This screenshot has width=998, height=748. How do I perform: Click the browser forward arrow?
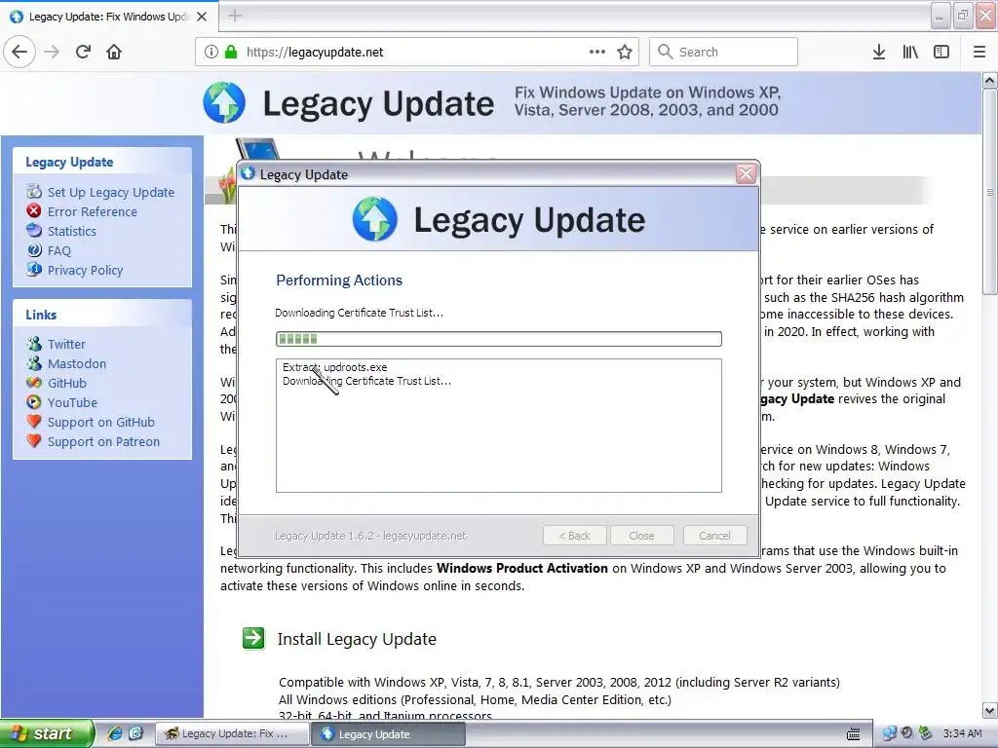click(53, 52)
